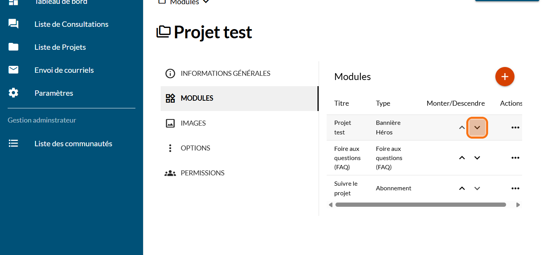This screenshot has width=547, height=255.
Task: Open actions menu for Suivre le projet row
Action: pos(515,188)
